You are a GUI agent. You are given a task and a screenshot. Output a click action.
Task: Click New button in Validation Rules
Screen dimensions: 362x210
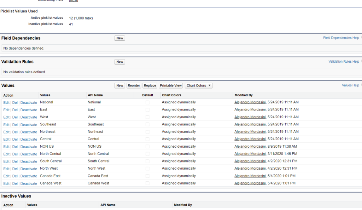[120, 62]
